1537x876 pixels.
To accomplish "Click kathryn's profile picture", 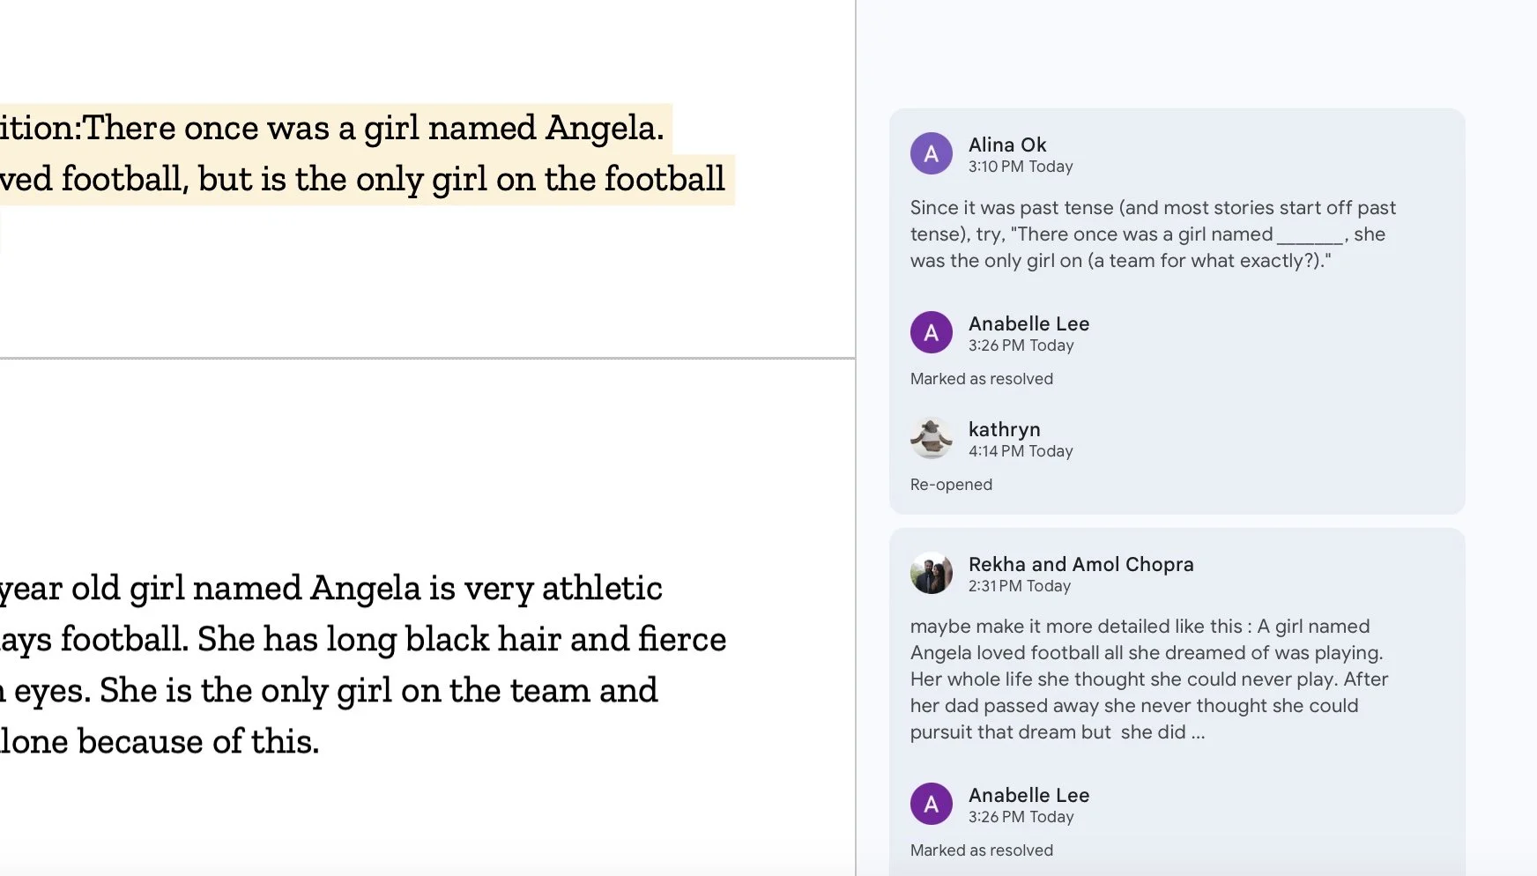I will 931,439.
